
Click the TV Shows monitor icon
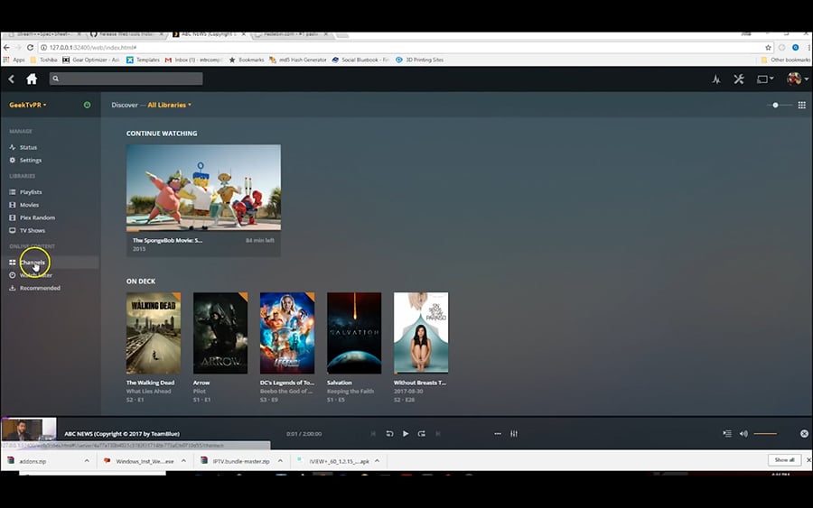(13, 230)
